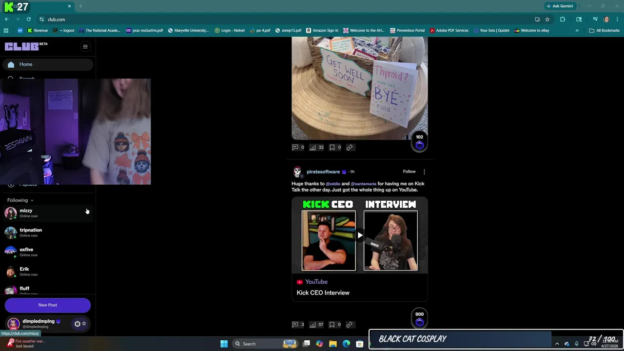Open the Your Sets | Quizlet bookmark

[491, 30]
